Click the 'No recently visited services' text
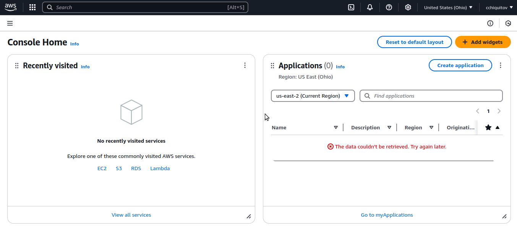Image resolution: width=517 pixels, height=227 pixels. [x=131, y=141]
